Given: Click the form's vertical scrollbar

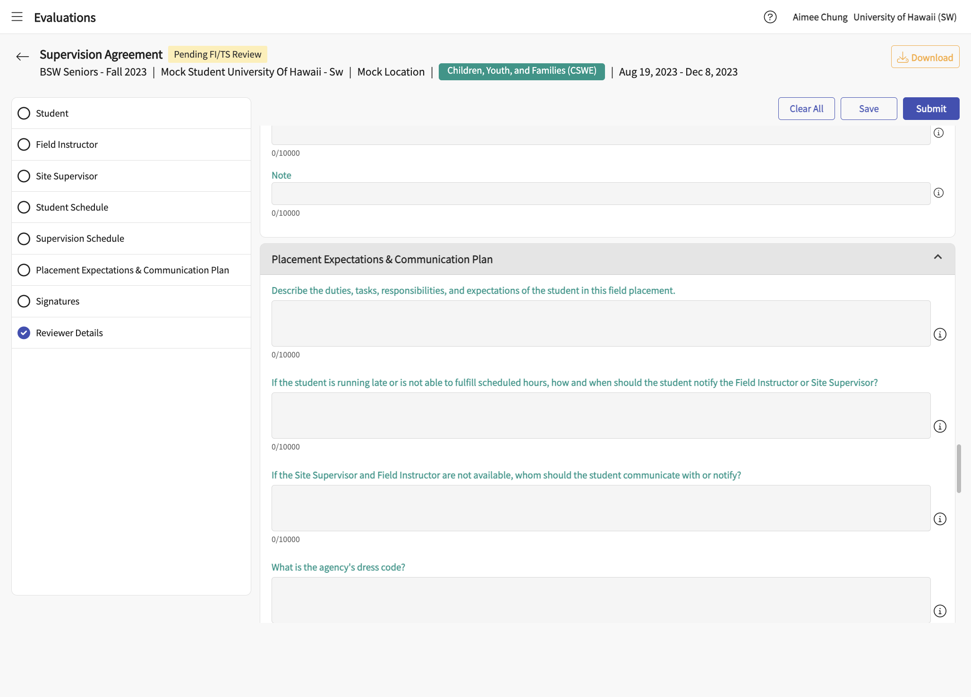Looking at the screenshot, I should click(x=959, y=468).
